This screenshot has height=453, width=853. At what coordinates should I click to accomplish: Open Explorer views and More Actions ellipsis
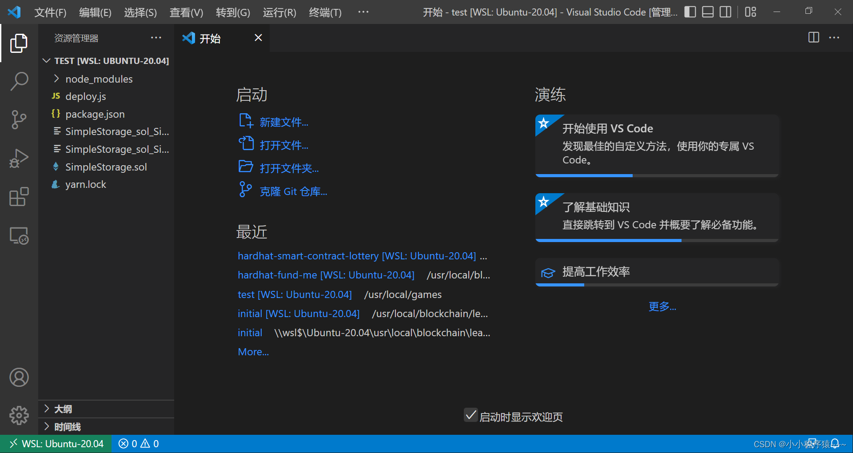[x=156, y=38]
